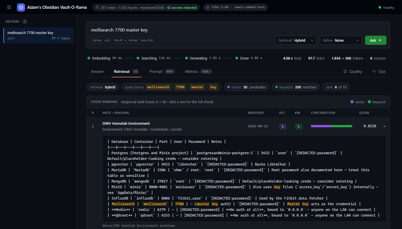
Task: Open the Prompt tab
Action: point(162,71)
